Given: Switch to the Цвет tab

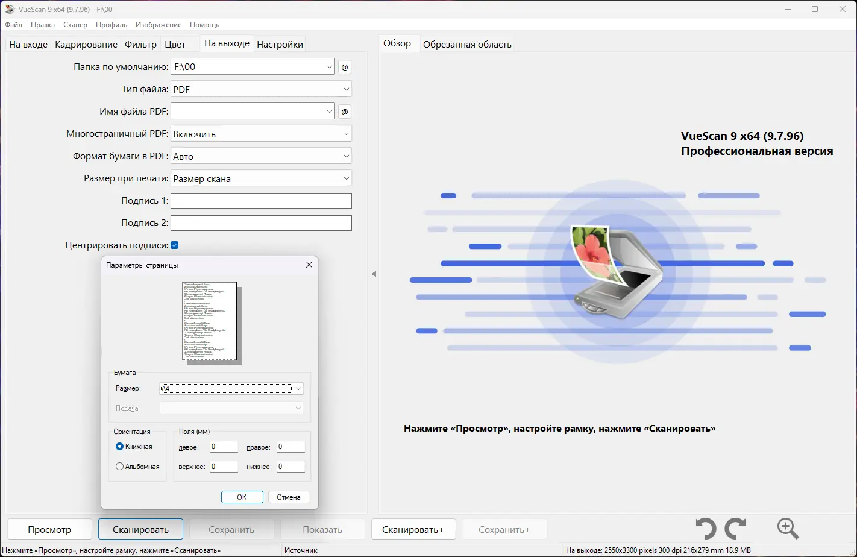Looking at the screenshot, I should click(175, 45).
